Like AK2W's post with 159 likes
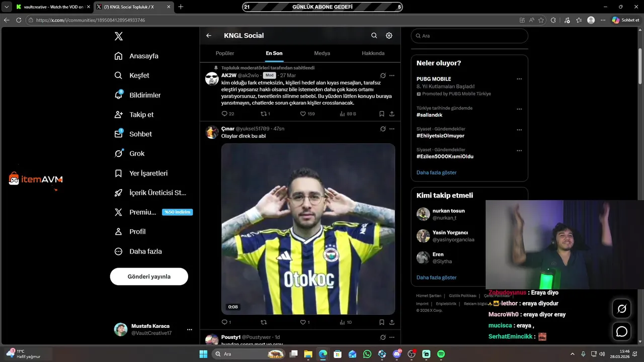The width and height of the screenshot is (644, 362). pyautogui.click(x=307, y=114)
